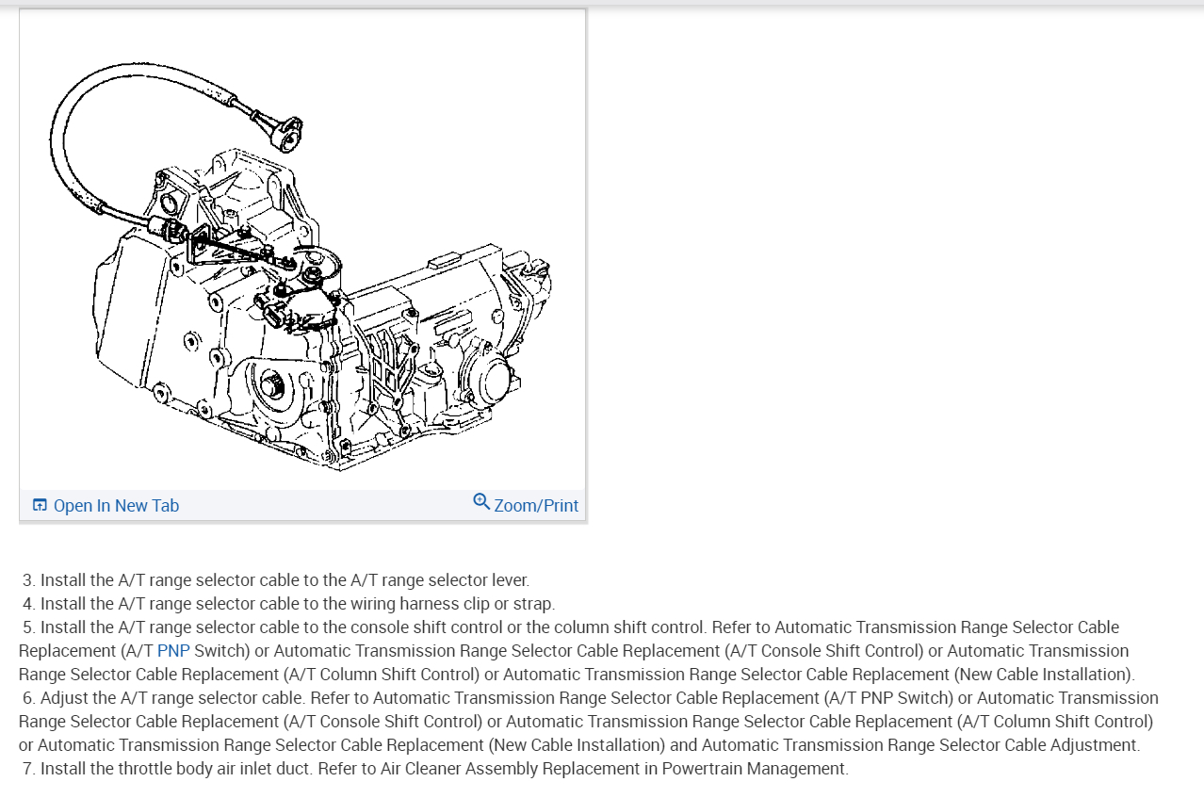This screenshot has height=798, width=1204.
Task: Click the magnifier zoom icon
Action: pyautogui.click(x=481, y=502)
